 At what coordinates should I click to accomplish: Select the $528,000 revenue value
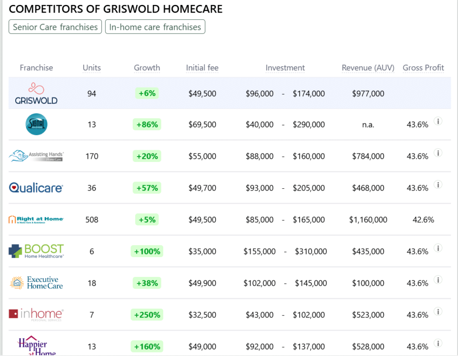(368, 347)
